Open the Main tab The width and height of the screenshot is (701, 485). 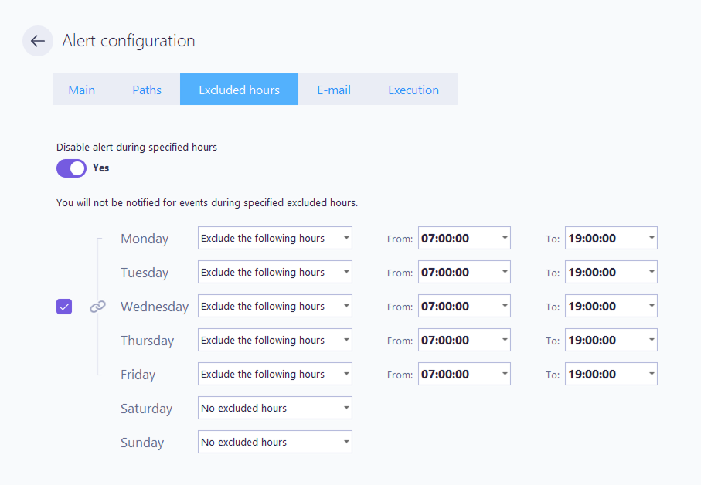point(81,90)
